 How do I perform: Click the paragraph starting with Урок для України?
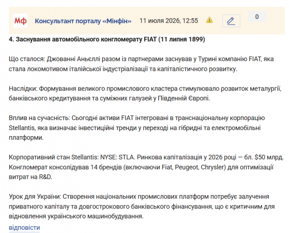(142, 206)
